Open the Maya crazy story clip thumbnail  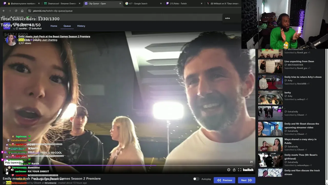tap(270, 144)
